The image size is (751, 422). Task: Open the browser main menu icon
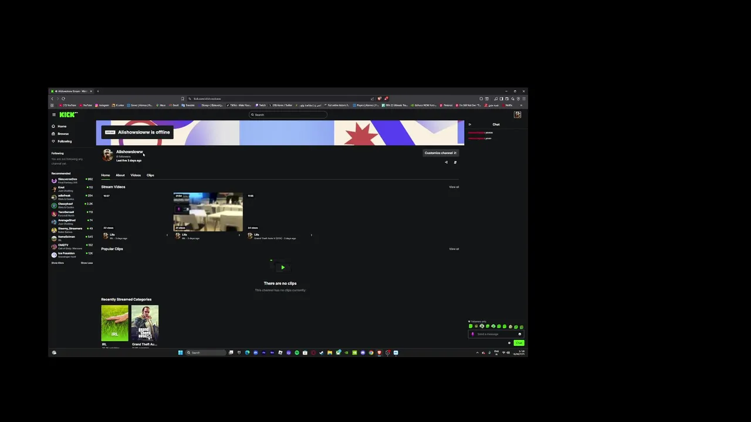[x=523, y=98]
